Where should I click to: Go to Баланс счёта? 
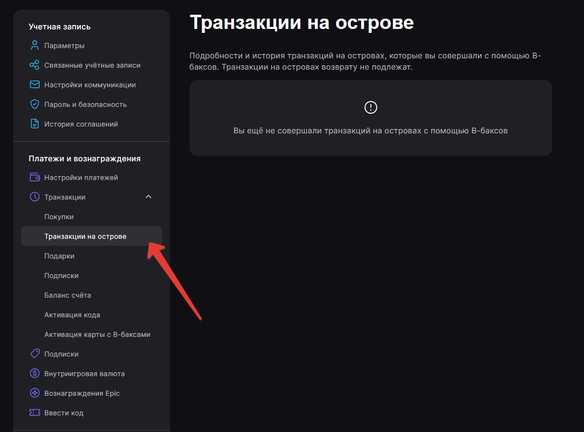68,295
